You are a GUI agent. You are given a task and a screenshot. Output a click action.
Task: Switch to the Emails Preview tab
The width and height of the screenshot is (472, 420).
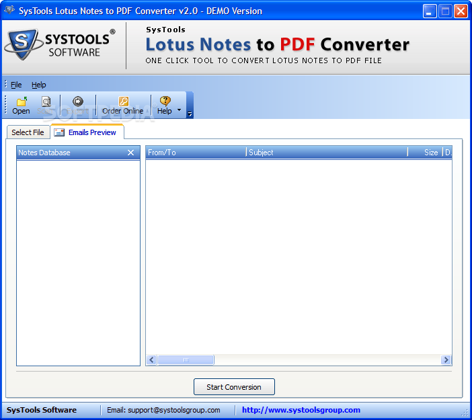87,132
